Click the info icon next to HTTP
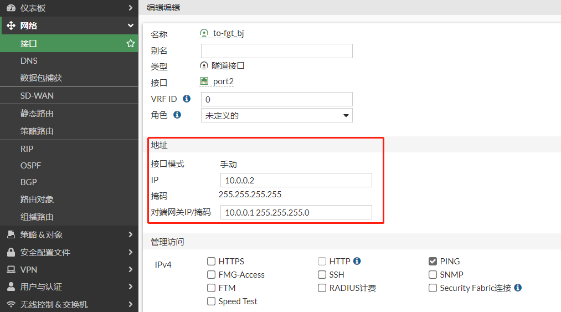Screen dimensions: 561x312 click(357, 261)
